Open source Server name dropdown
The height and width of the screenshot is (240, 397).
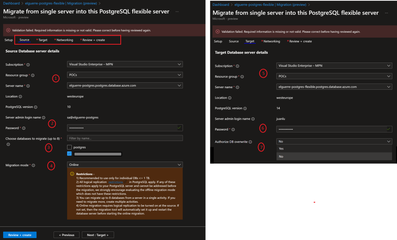[125, 85]
